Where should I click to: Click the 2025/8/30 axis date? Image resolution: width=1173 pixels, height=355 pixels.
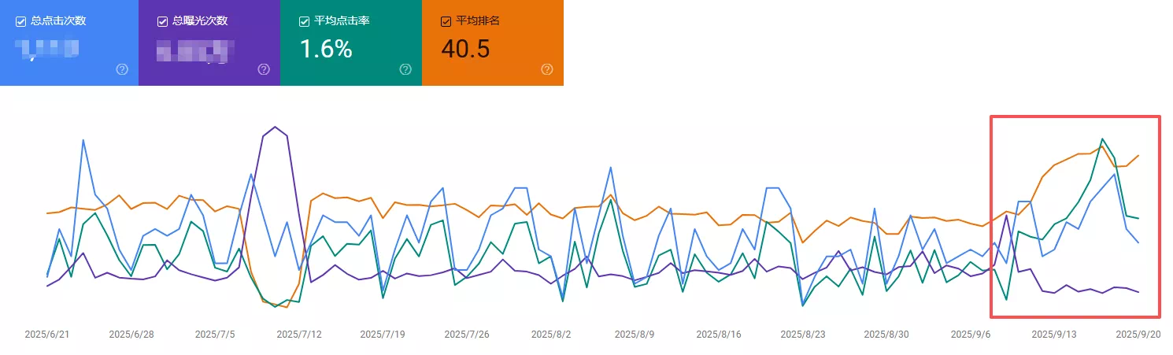click(x=886, y=335)
